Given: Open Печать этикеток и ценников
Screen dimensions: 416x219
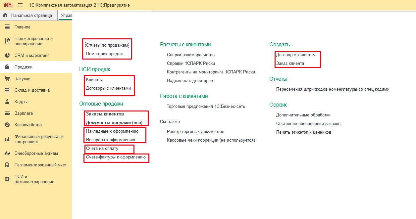Looking at the screenshot, I should tap(303, 132).
